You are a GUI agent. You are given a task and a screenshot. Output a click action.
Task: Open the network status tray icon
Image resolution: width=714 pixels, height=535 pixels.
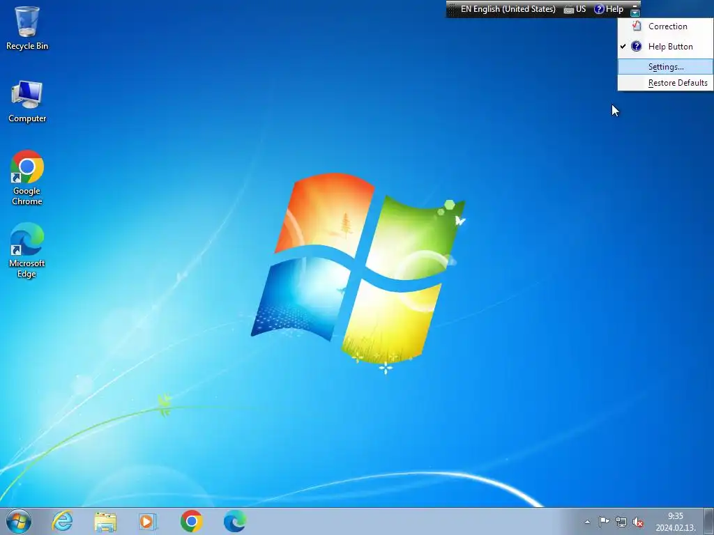(621, 522)
